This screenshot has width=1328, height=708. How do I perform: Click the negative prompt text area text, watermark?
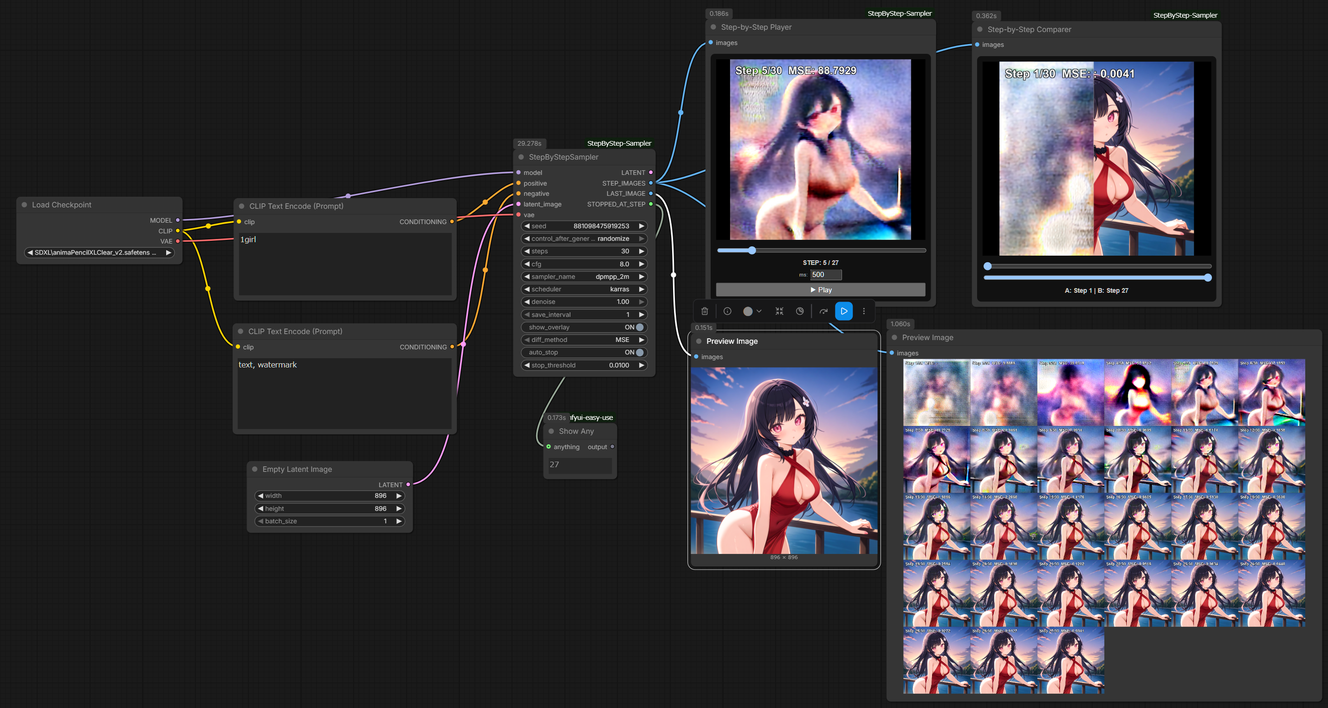pyautogui.click(x=344, y=393)
